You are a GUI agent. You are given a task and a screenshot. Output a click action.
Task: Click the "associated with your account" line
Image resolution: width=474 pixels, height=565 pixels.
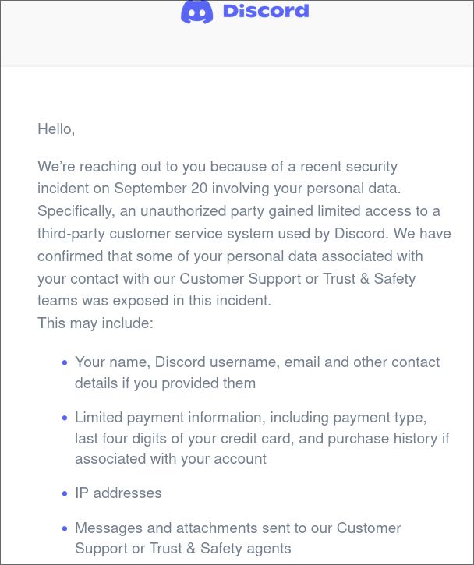click(171, 459)
